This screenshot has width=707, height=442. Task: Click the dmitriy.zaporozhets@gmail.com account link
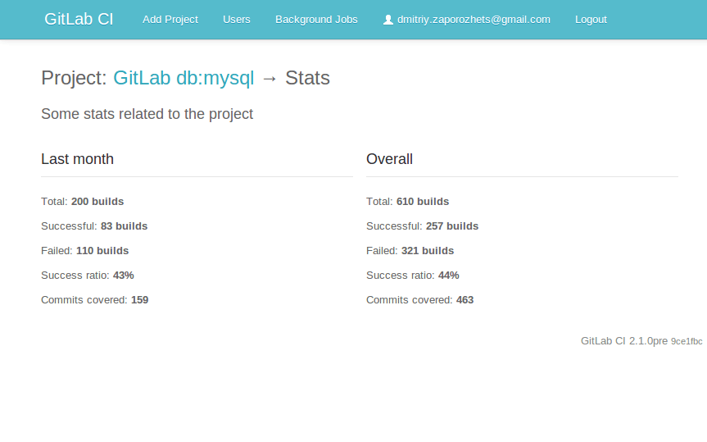(474, 20)
